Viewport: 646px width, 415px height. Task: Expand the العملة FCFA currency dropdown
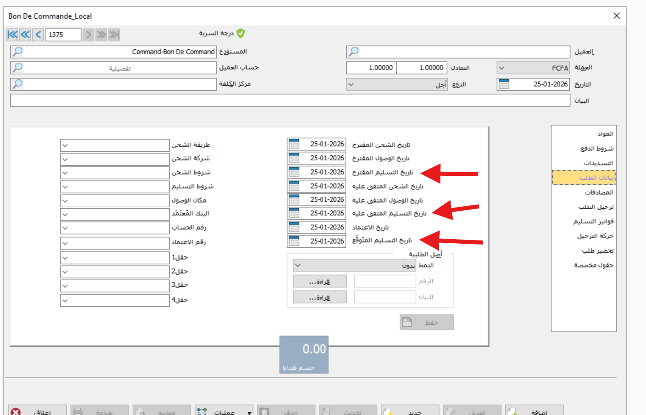point(502,68)
